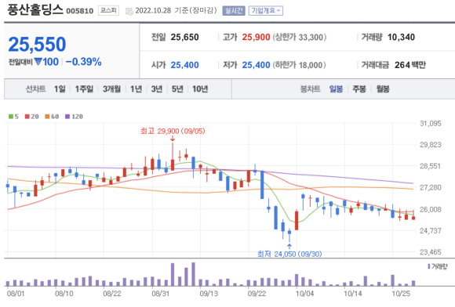Screen dimensions: 455x307
Task: Click the -0.39% change value
Action: [84, 62]
